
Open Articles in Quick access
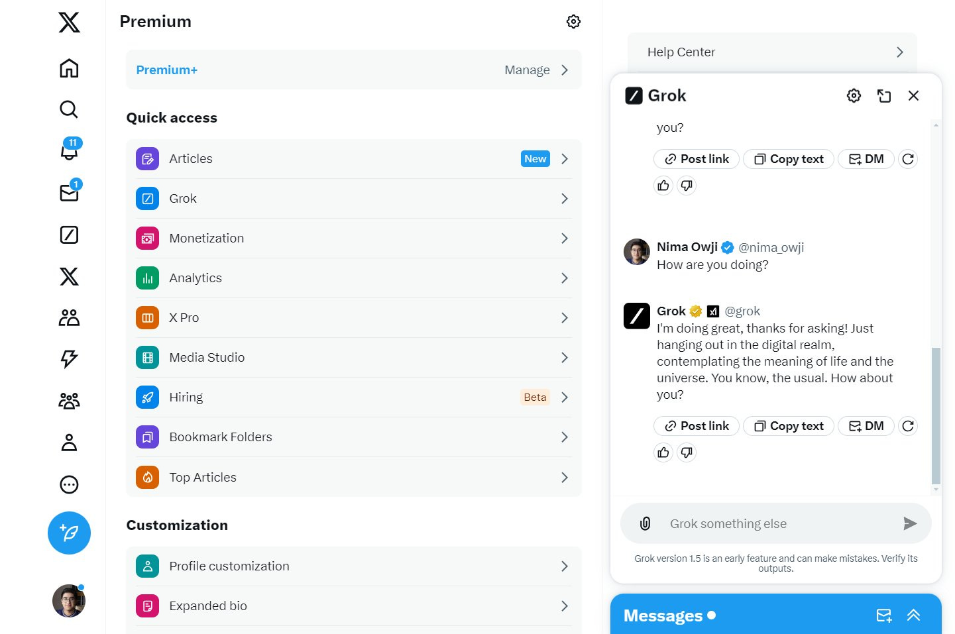tap(354, 159)
